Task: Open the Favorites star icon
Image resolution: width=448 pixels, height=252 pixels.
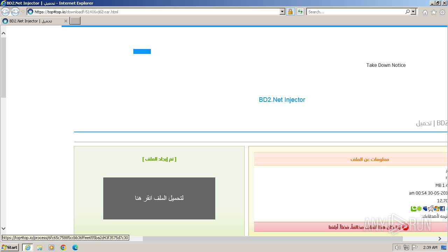Action: pyautogui.click(x=434, y=12)
